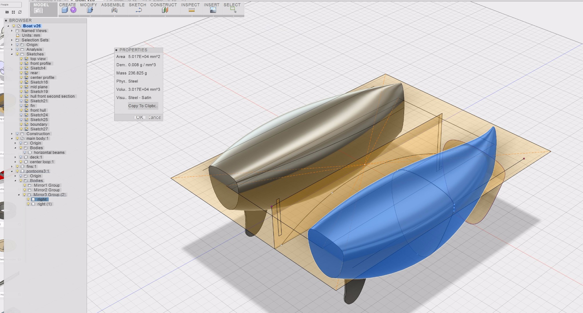Expand the Named Views node
This screenshot has width=583, height=313.
(12, 31)
